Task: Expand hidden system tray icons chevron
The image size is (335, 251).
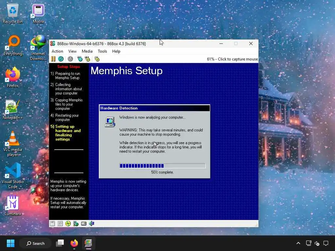Action: [x=298, y=243]
